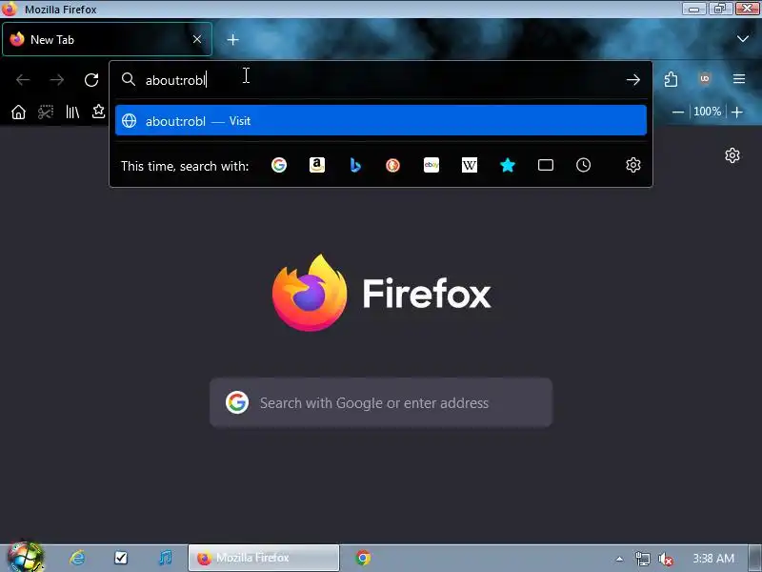Search this time with Amazon
This screenshot has height=572, width=762.
(x=317, y=165)
